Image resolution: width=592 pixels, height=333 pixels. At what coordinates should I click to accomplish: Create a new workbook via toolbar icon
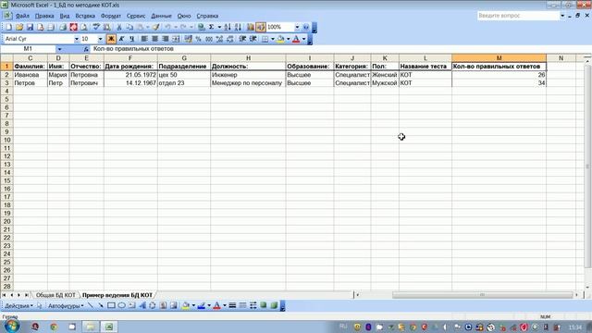(x=8, y=27)
